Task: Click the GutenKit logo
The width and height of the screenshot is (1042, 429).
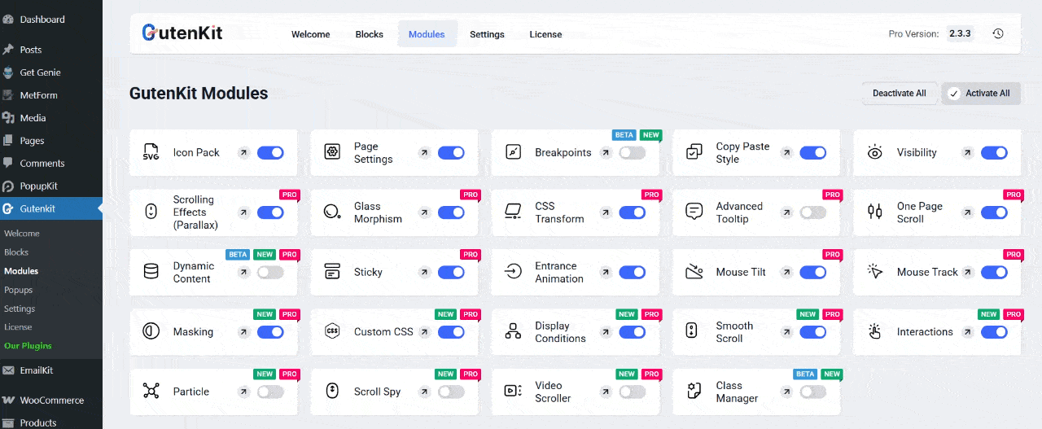Action: click(x=182, y=33)
